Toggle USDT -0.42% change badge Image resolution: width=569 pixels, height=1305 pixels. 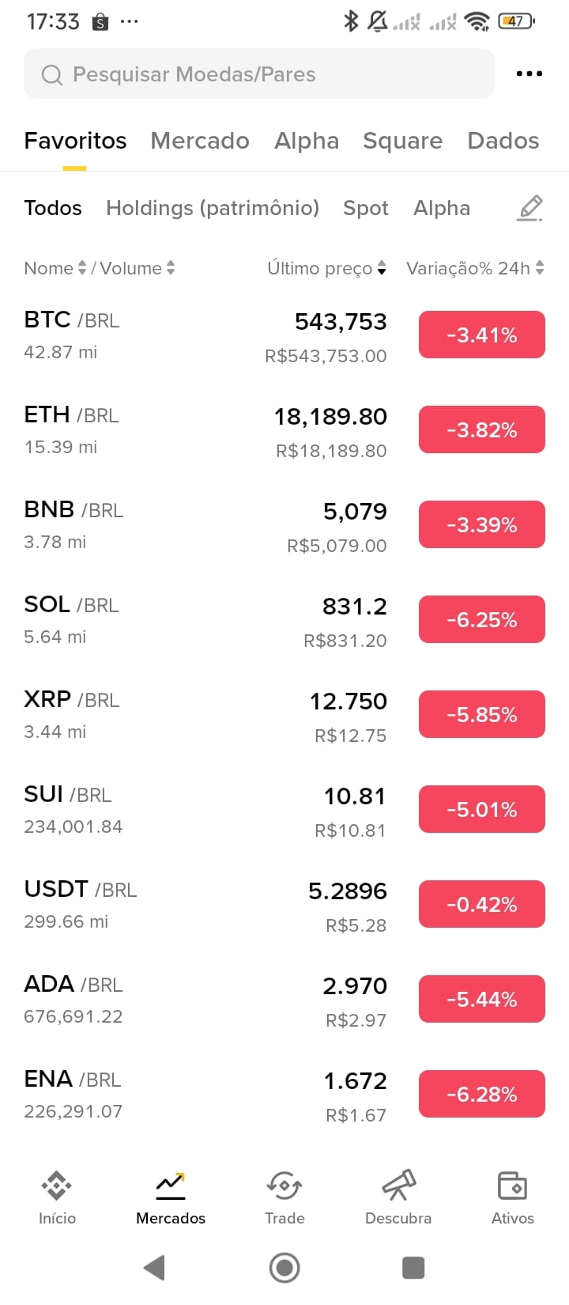point(482,904)
